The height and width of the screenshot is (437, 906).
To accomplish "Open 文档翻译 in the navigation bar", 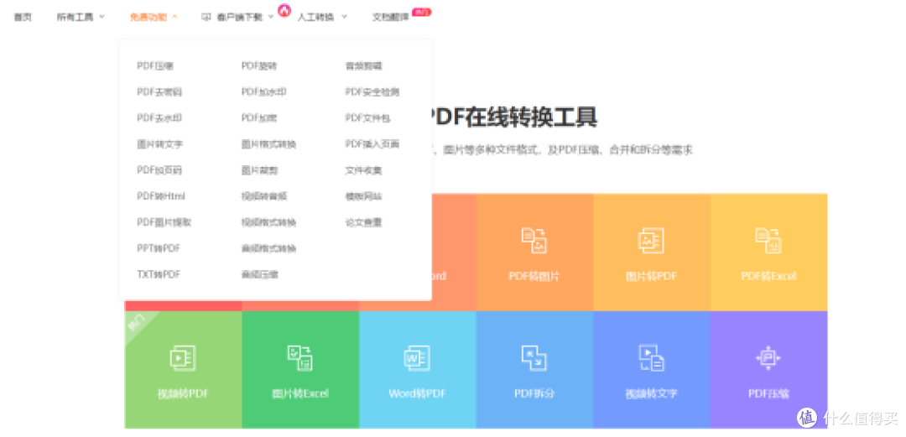I will pyautogui.click(x=391, y=18).
